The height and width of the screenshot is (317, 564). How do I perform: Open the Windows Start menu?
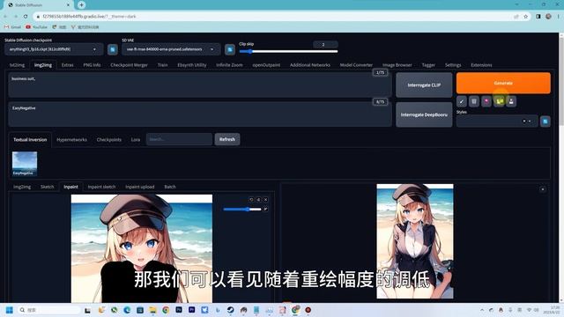point(10,310)
